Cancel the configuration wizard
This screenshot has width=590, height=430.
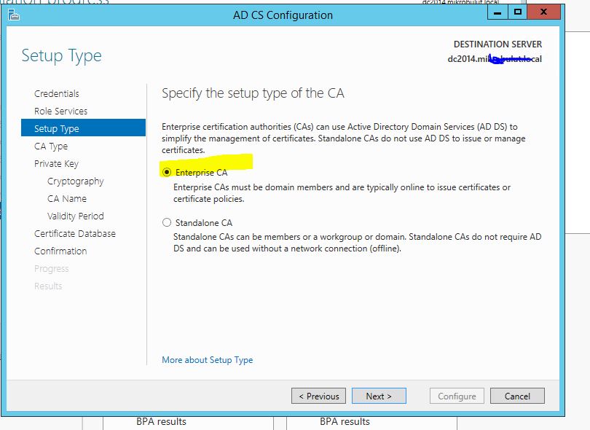pos(517,396)
